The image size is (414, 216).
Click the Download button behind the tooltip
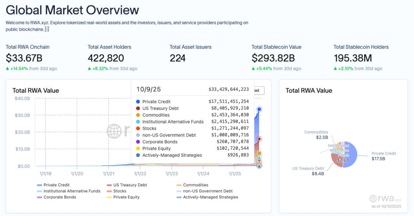point(259,90)
